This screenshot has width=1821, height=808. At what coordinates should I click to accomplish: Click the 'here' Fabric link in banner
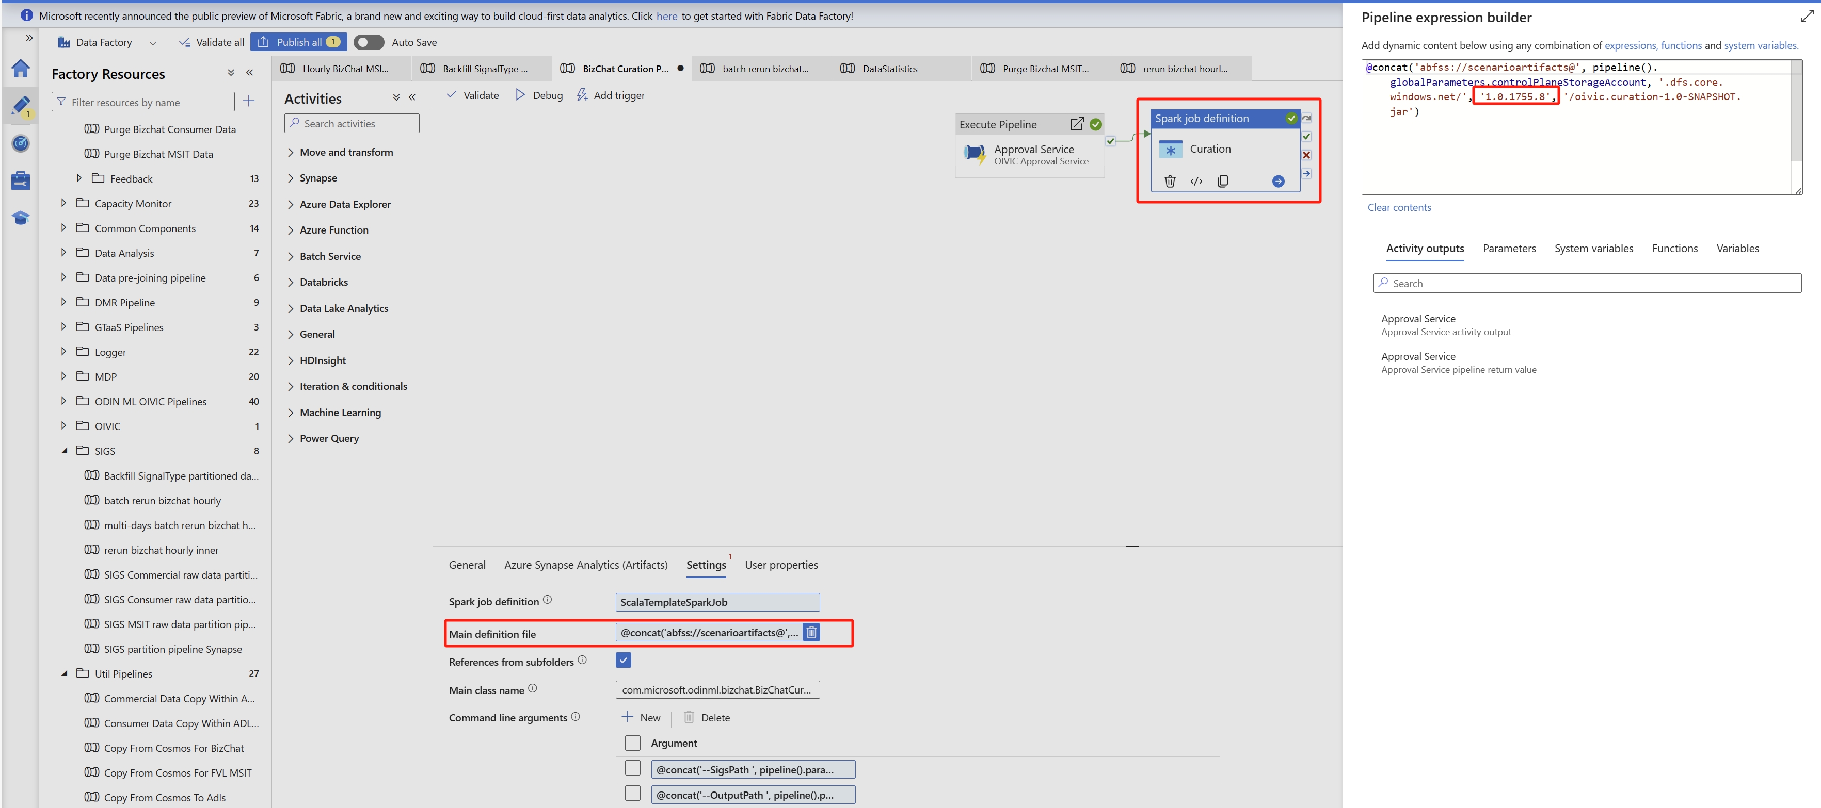666,15
